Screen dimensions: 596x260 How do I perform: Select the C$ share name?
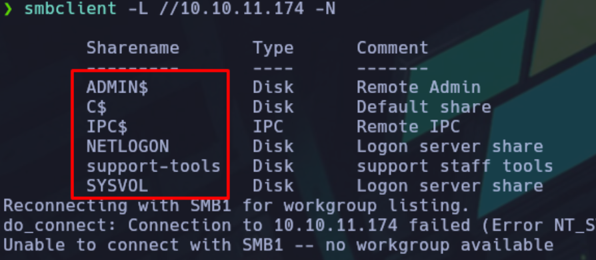pyautogui.click(x=97, y=107)
